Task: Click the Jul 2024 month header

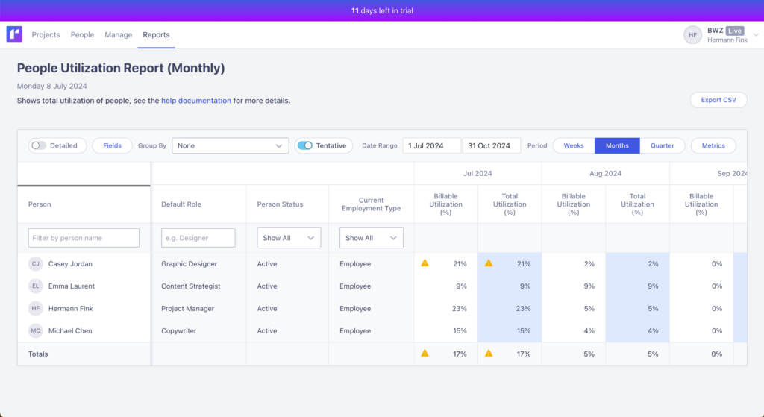Action: pos(477,173)
